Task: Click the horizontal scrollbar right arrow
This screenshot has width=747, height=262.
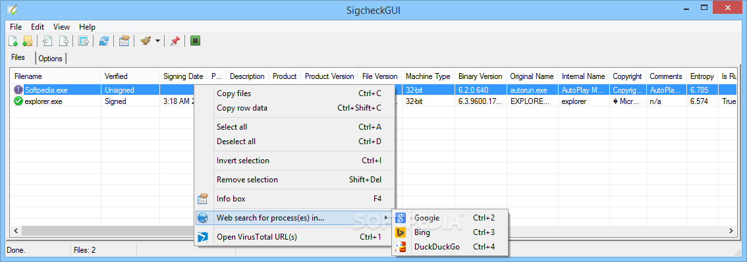Action: coord(731,230)
